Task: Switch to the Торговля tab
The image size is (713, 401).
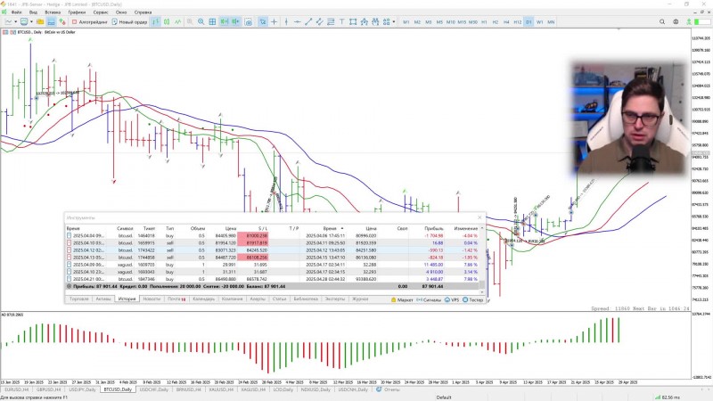Action: (x=78, y=299)
